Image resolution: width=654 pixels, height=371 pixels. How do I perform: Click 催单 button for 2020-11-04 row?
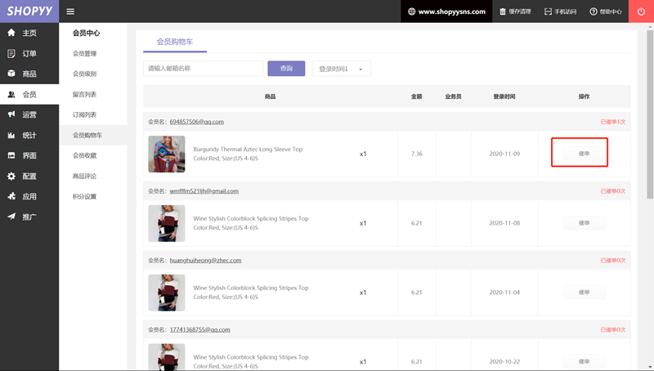point(584,292)
